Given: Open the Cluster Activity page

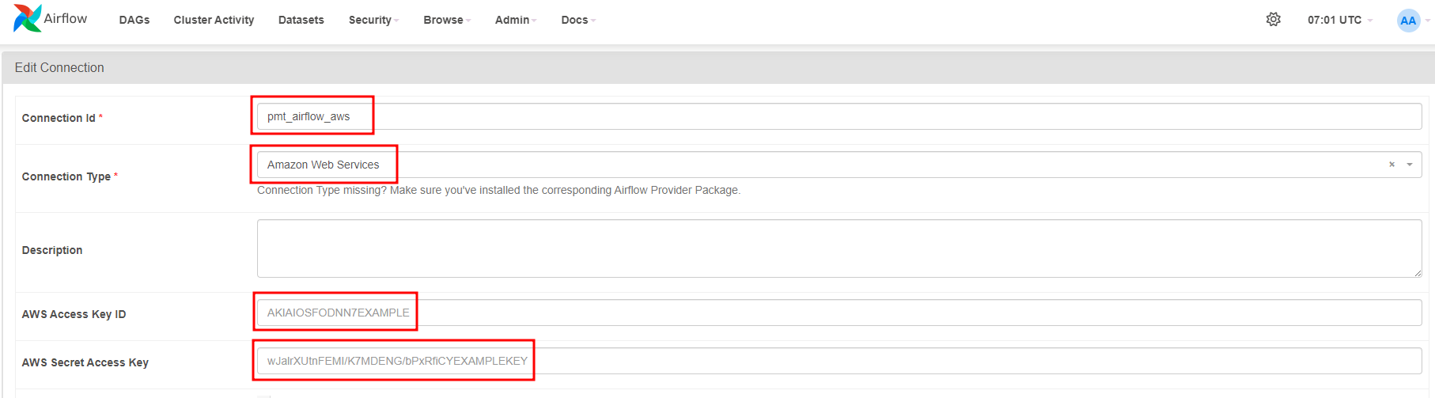Looking at the screenshot, I should [214, 20].
